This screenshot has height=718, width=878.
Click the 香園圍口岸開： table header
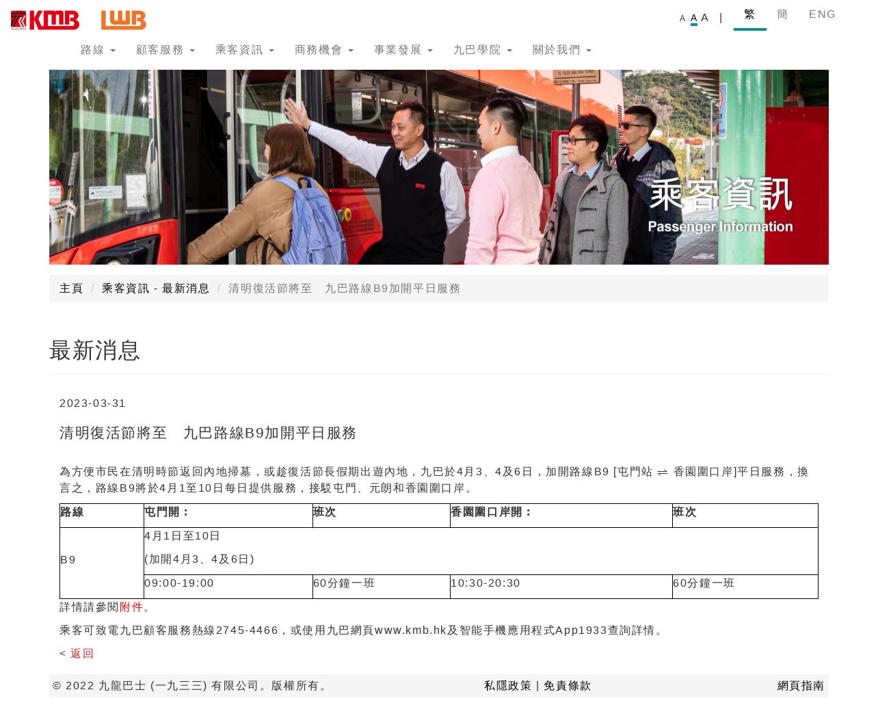click(x=561, y=516)
